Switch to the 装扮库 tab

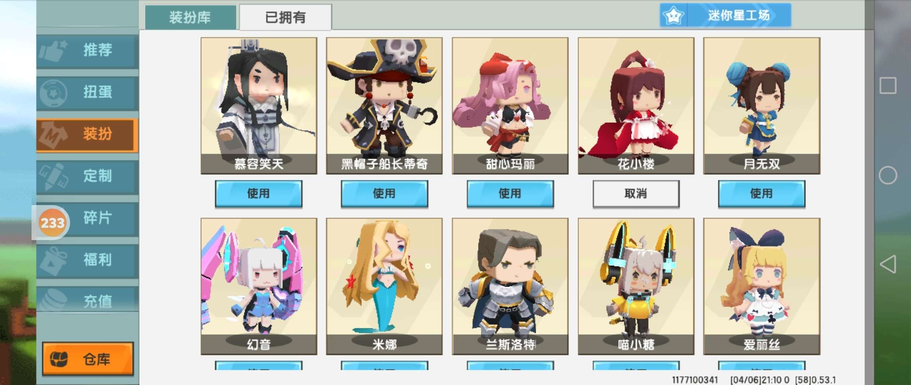point(190,17)
